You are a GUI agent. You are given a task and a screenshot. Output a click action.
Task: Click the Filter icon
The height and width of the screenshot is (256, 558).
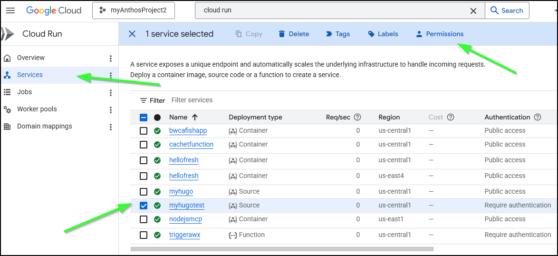tap(144, 100)
